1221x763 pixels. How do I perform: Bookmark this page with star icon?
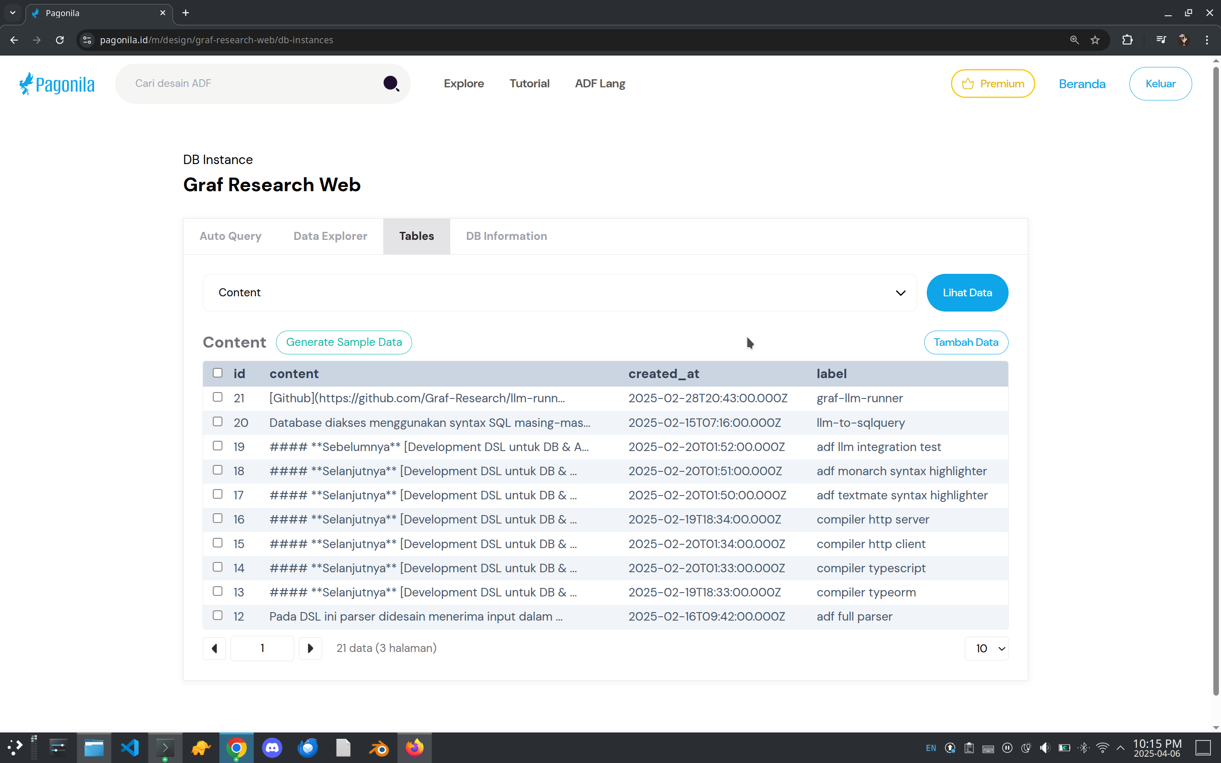[x=1095, y=40]
